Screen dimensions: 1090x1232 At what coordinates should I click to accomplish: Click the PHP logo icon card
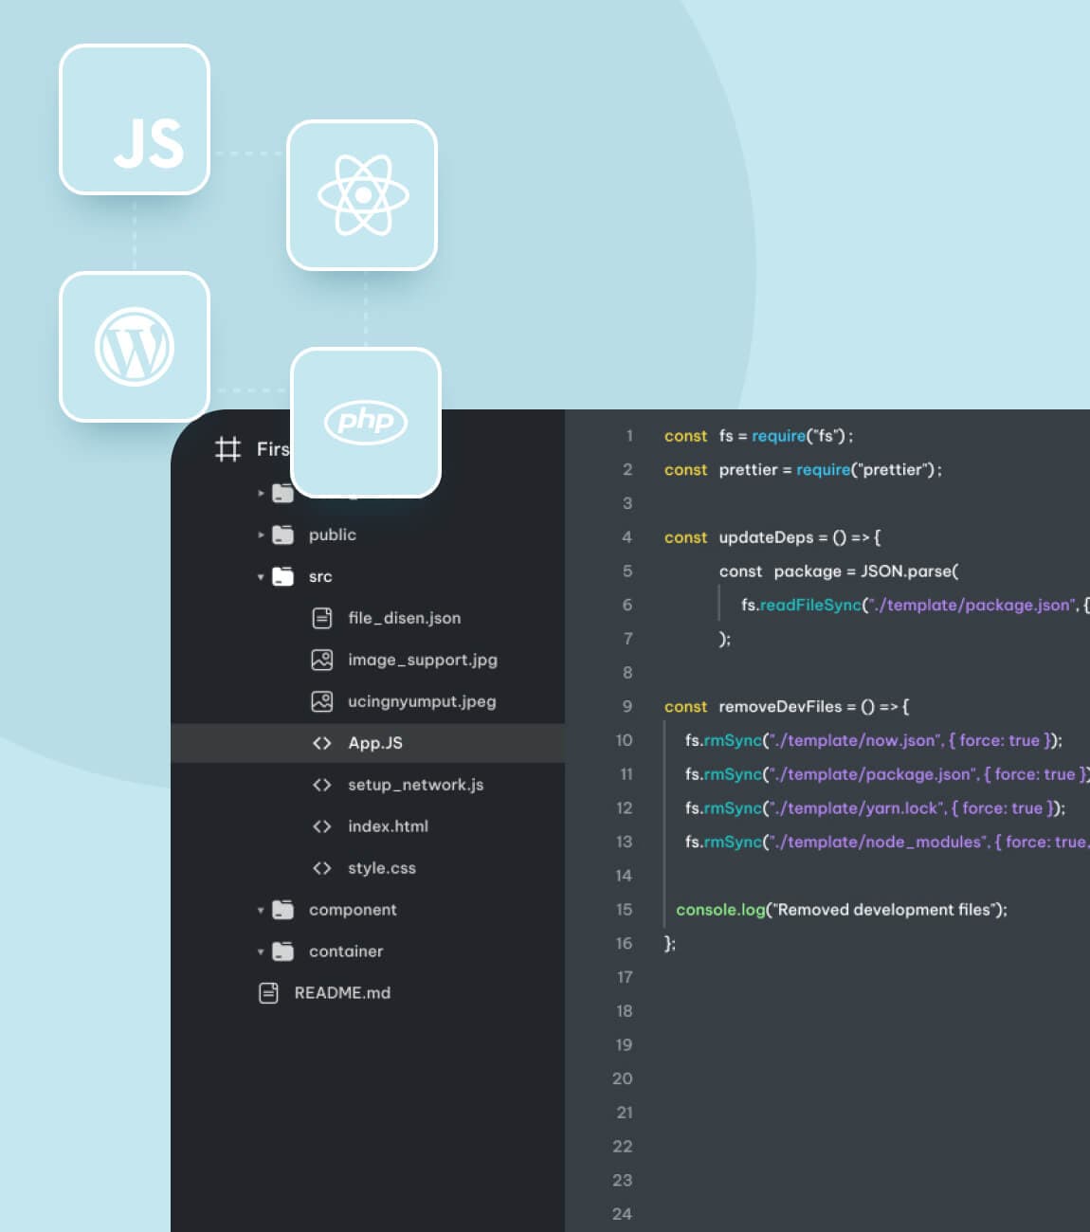366,423
